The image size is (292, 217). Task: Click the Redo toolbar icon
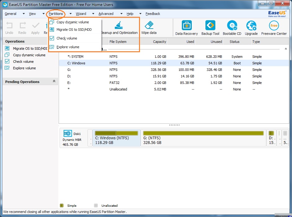click(x=22, y=25)
